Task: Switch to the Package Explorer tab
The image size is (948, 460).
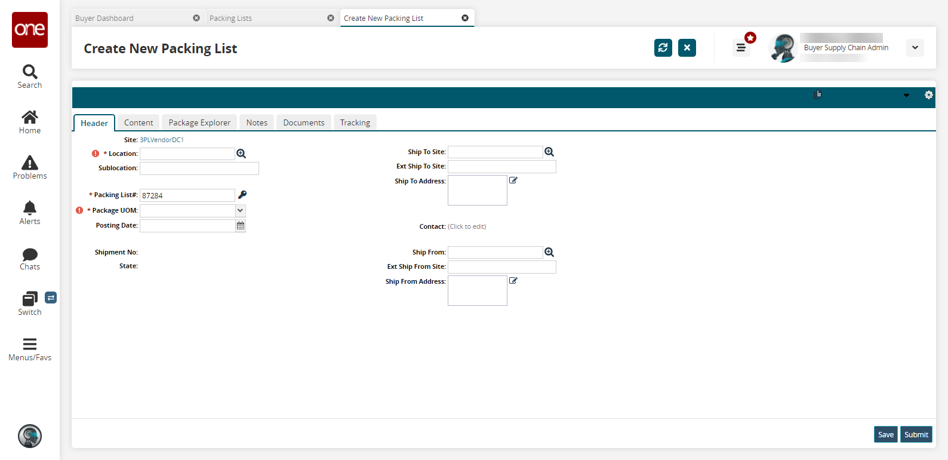Action: click(x=199, y=122)
